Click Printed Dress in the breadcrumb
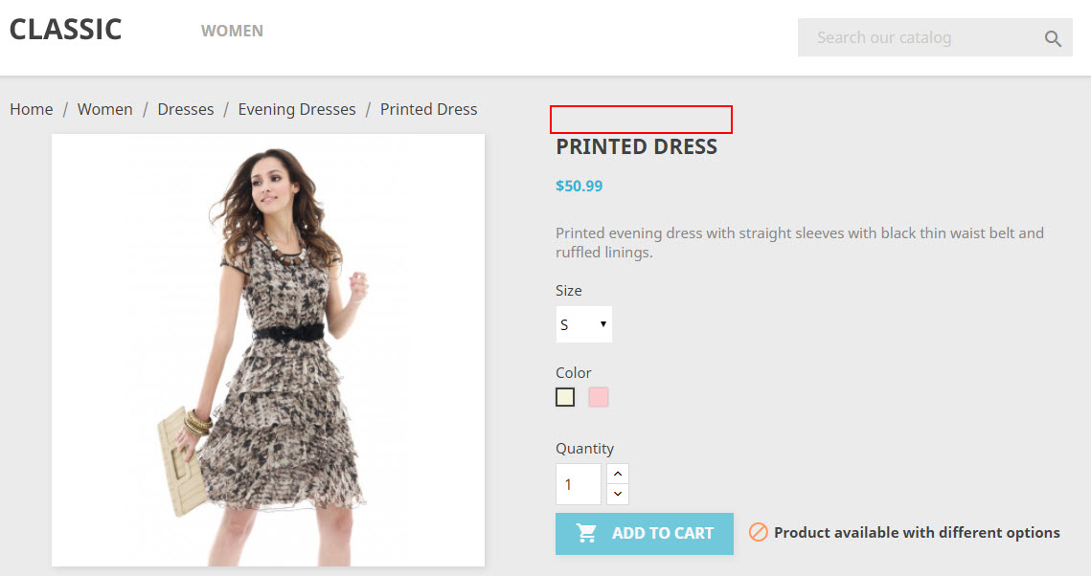Viewport: 1091px width, 576px height. point(428,109)
